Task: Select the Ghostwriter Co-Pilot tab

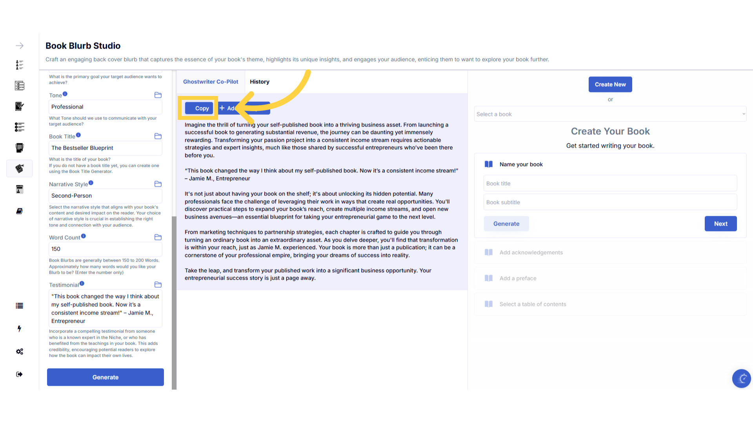Action: pyautogui.click(x=211, y=82)
